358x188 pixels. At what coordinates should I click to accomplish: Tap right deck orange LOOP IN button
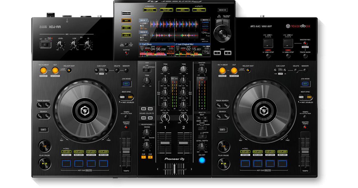(223, 70)
